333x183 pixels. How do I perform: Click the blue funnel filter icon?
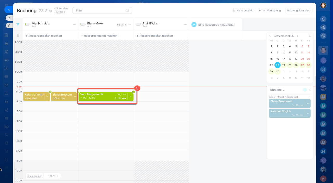(18, 25)
